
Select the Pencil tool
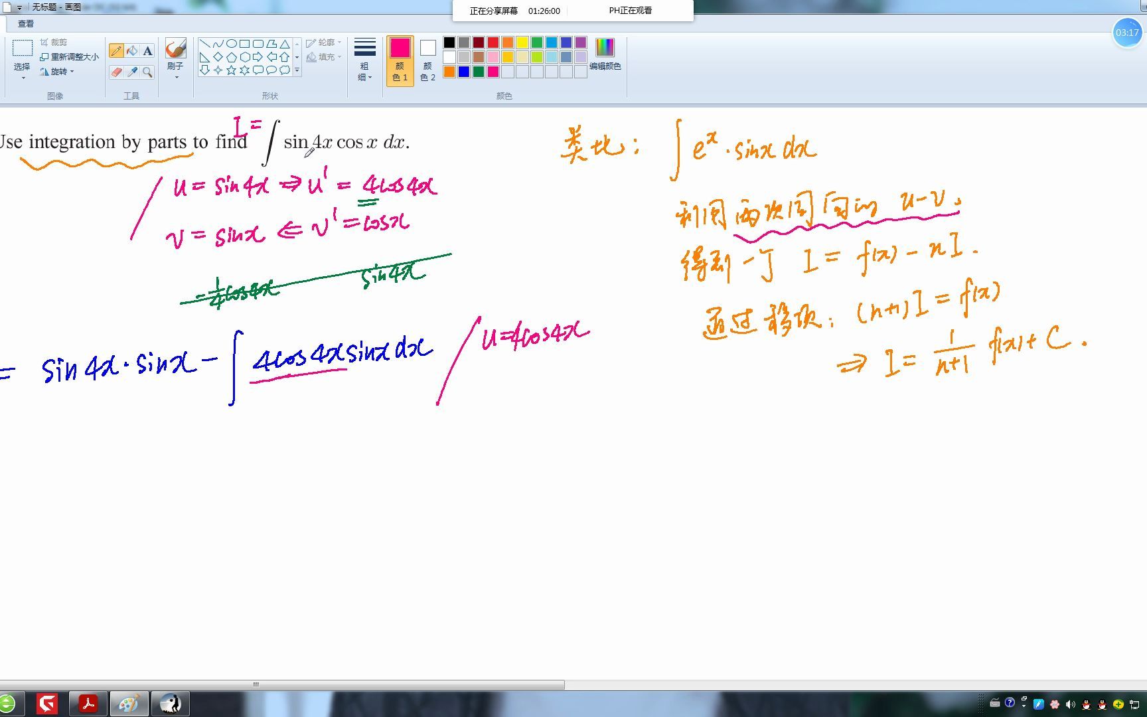coord(116,50)
